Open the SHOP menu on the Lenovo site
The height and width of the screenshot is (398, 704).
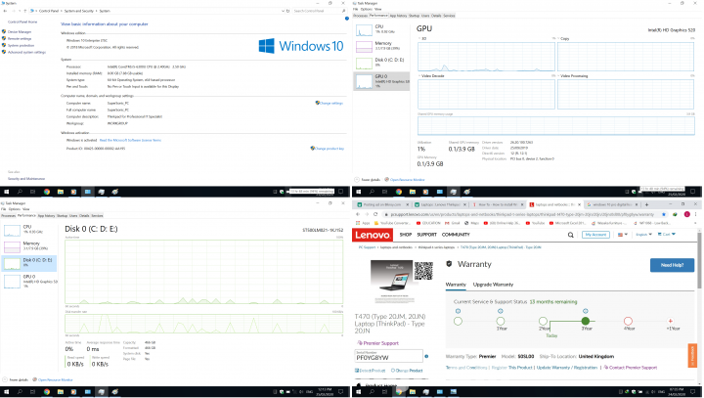406,235
